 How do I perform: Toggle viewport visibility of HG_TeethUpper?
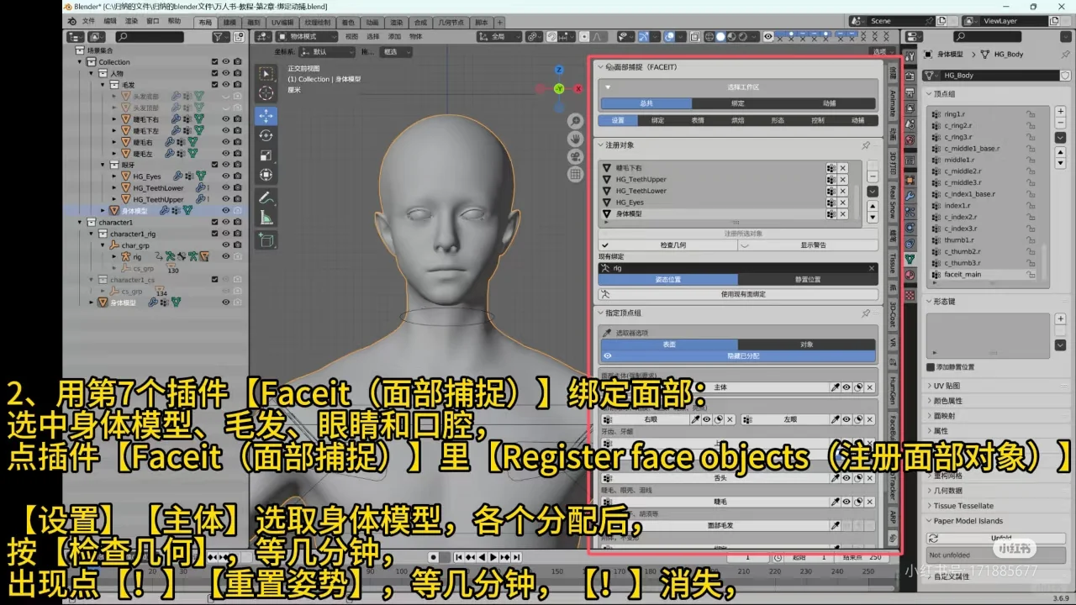coord(226,199)
